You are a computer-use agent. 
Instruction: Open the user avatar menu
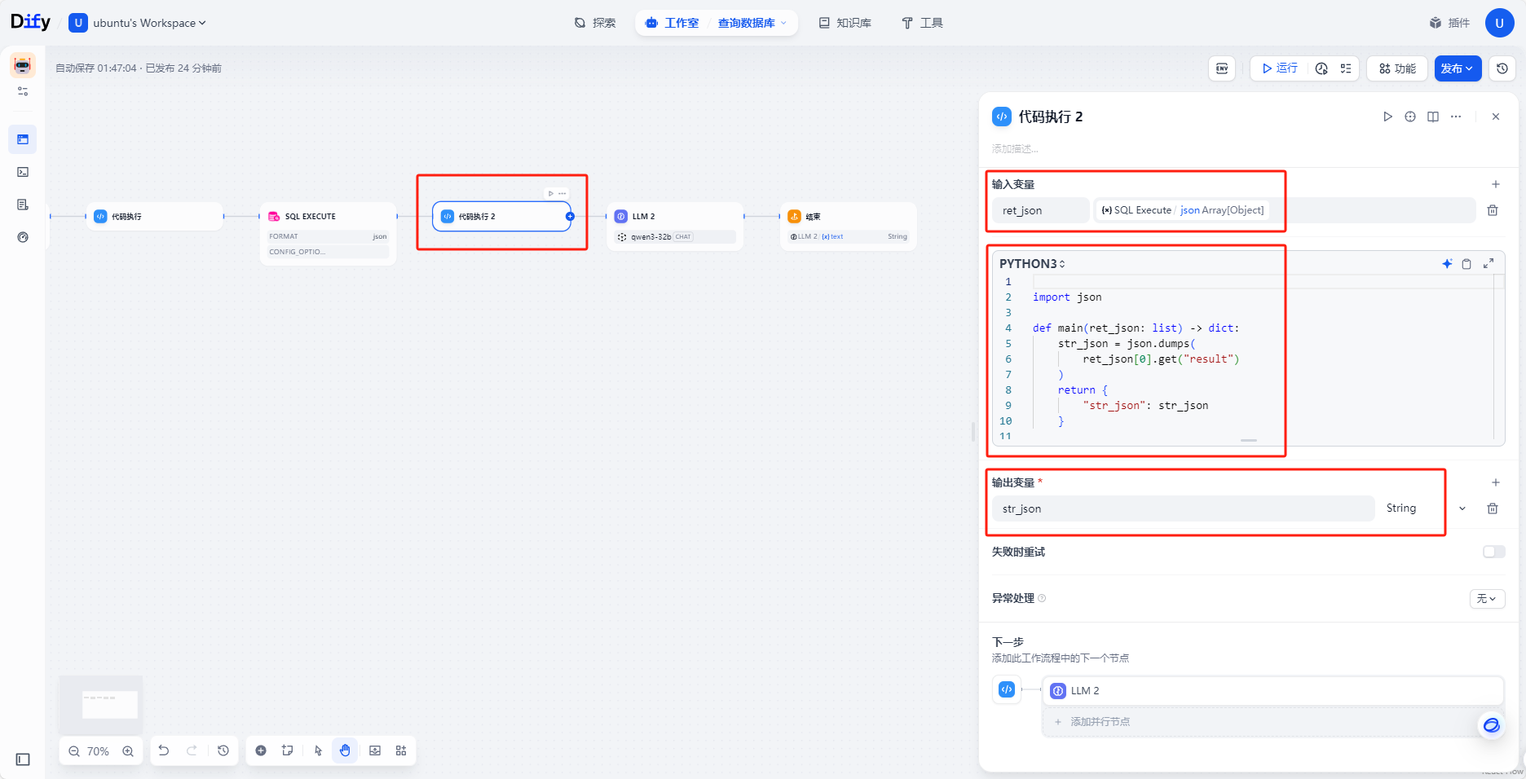1499,23
